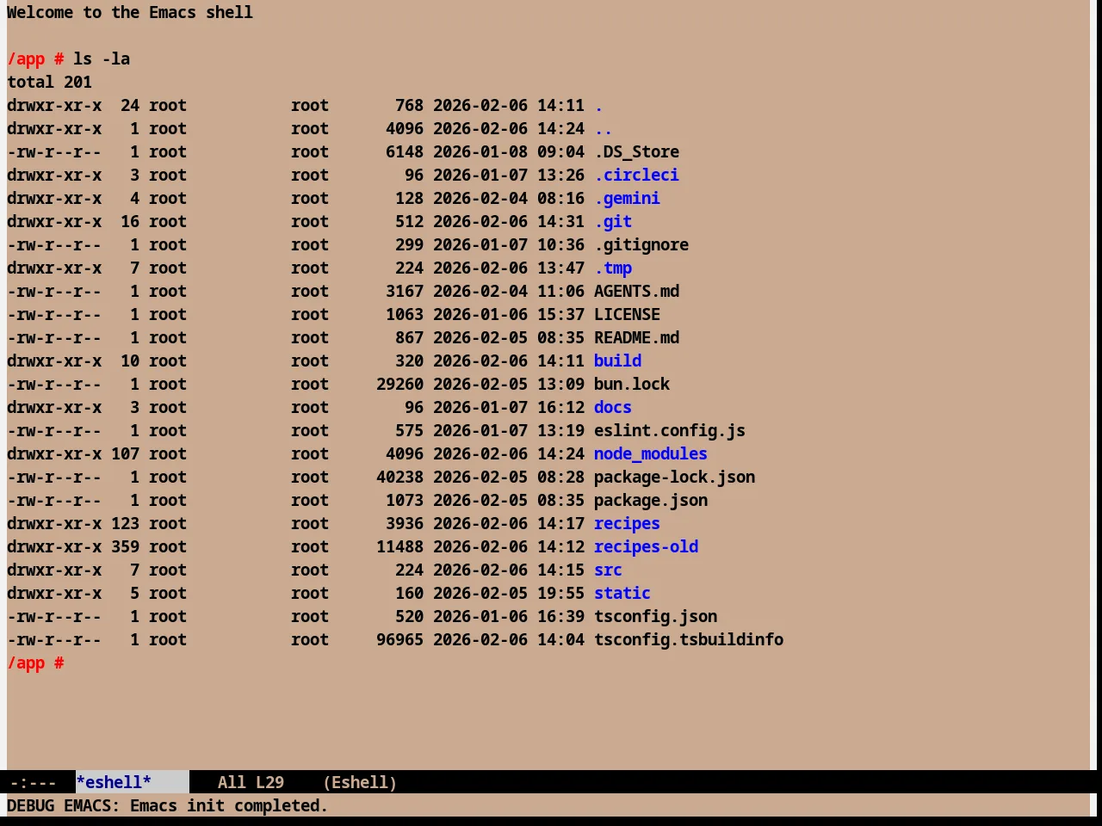Click size value 11488 of recipes-old
This screenshot has height=826, width=1102.
(x=399, y=547)
